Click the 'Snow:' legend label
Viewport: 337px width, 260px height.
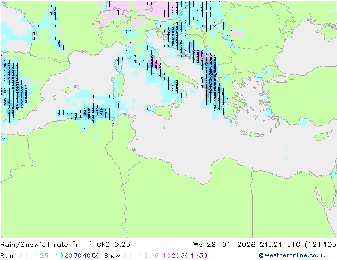coord(113,256)
